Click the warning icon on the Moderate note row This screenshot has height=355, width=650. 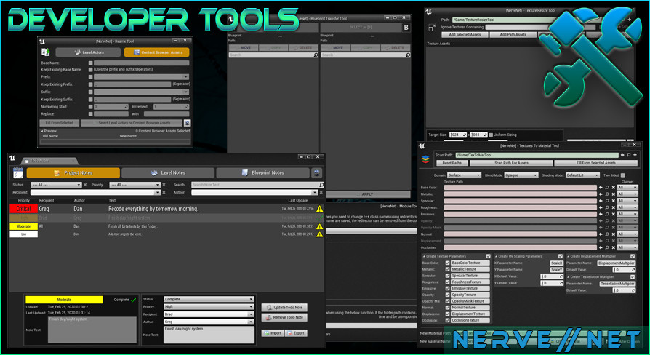(320, 226)
